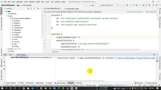Open the Event Log
Viewport: 161px width, 90px height.
click(139, 83)
